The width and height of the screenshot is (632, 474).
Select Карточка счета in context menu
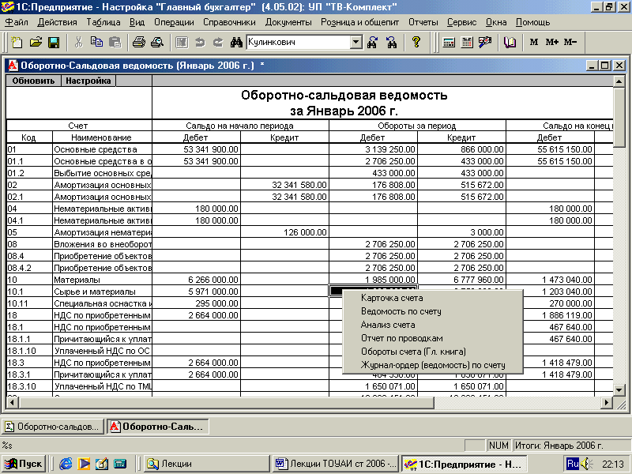[x=392, y=298]
